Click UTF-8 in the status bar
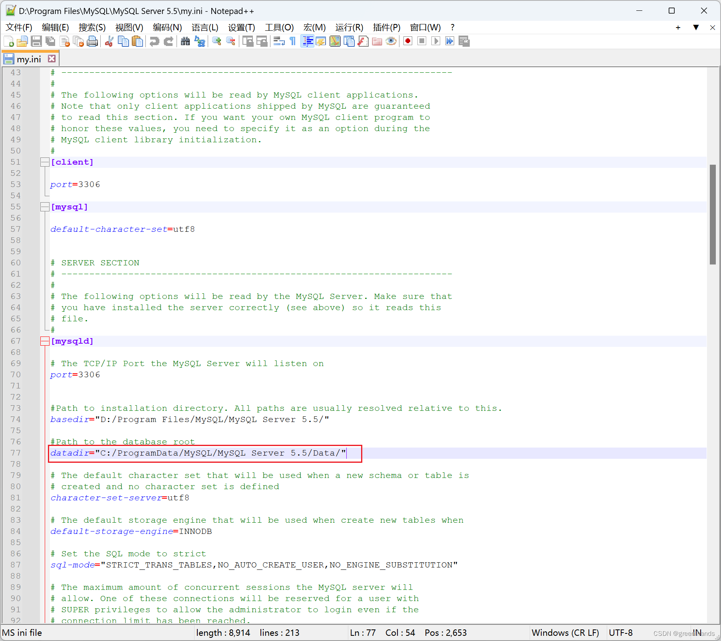The image size is (721, 641). click(621, 633)
